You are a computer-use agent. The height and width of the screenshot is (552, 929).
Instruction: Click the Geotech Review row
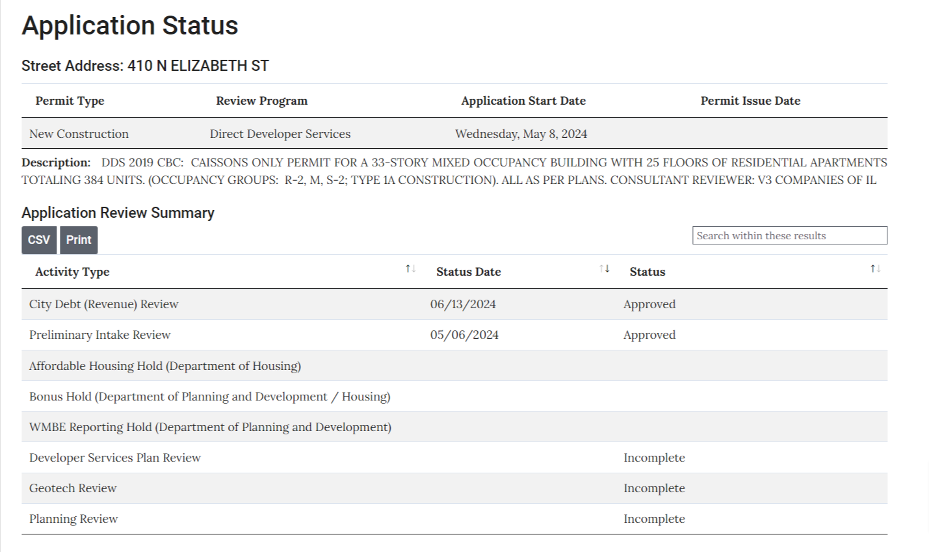[454, 488]
